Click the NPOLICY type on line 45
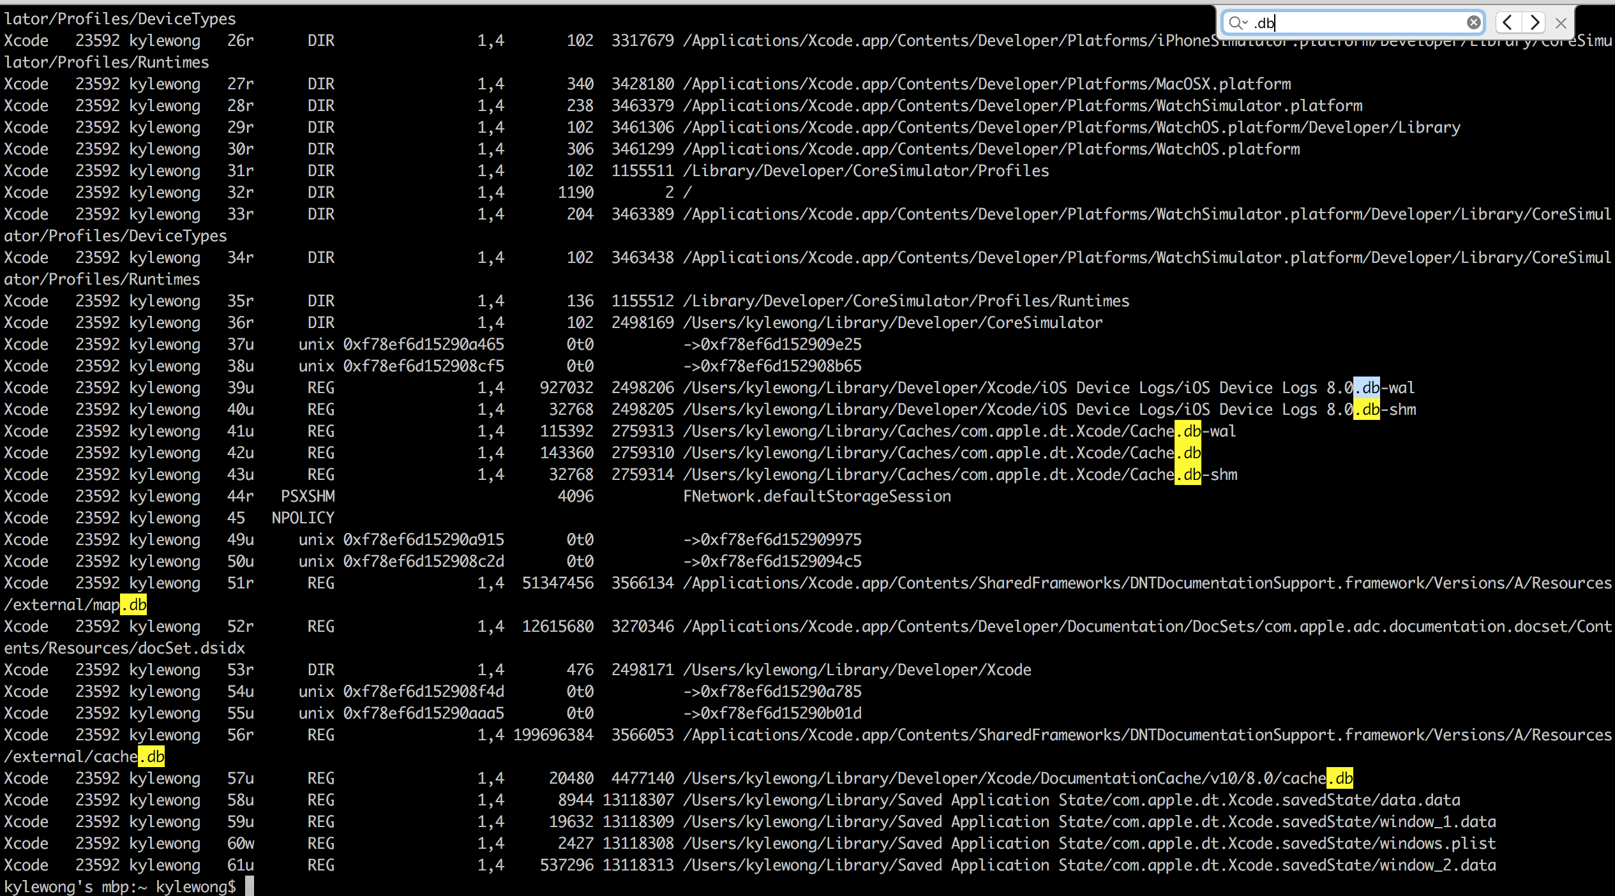Image resolution: width=1615 pixels, height=896 pixels. 303,518
